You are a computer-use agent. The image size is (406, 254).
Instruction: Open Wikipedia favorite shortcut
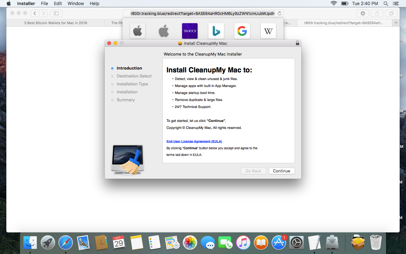pos(268,31)
